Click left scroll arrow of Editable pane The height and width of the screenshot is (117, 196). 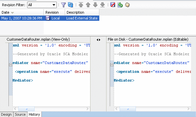(x=117, y=109)
